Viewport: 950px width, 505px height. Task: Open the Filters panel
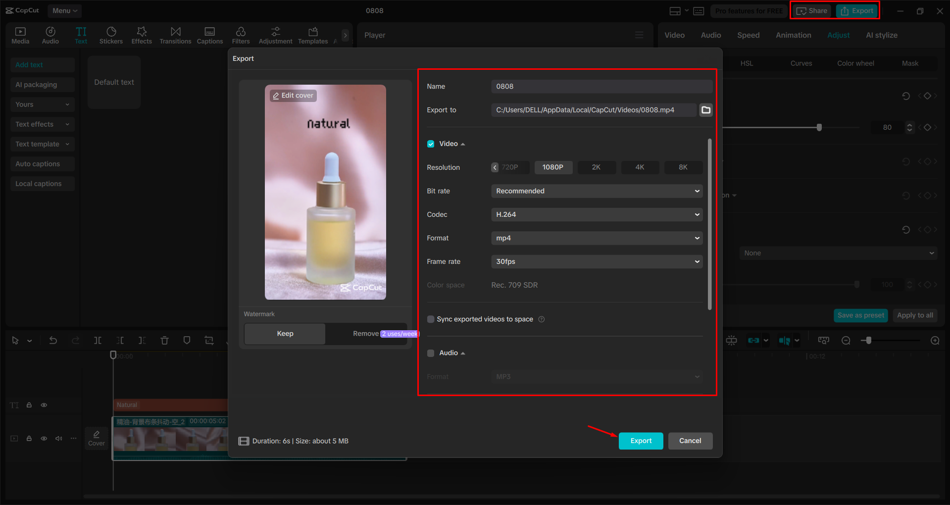coord(241,35)
